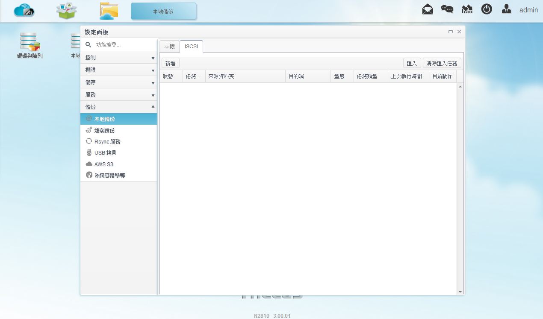
Task: Click the 匯入 button
Action: click(x=412, y=63)
